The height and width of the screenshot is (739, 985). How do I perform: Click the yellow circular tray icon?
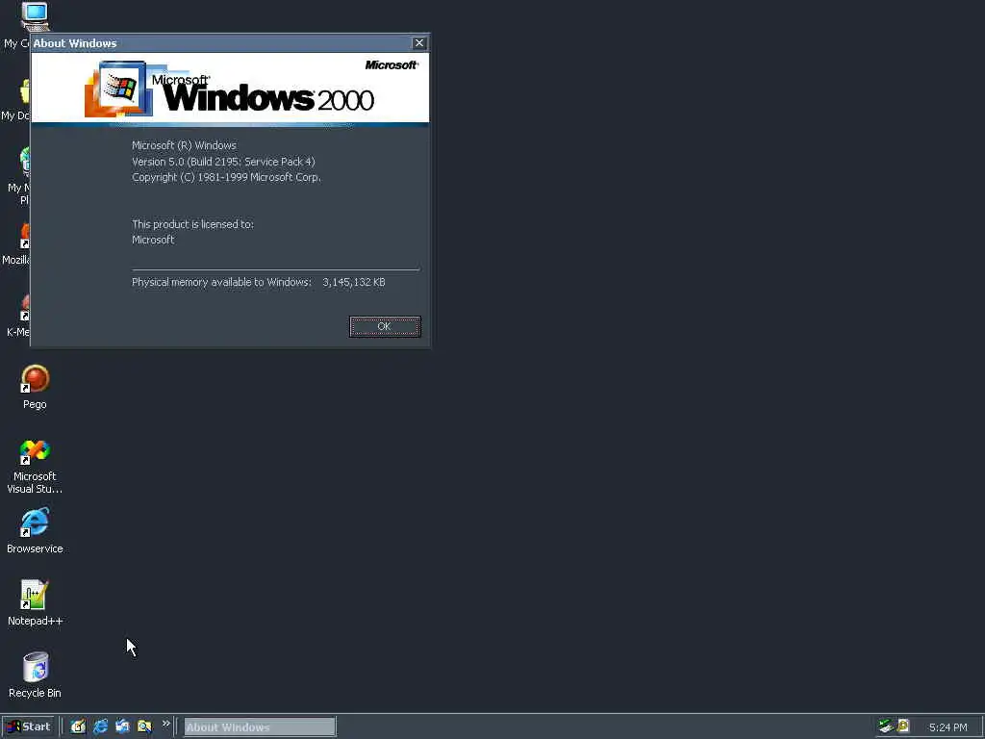(x=903, y=726)
